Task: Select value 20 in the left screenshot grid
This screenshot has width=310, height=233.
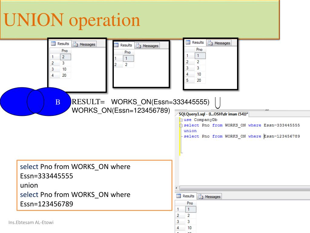Action: (65, 75)
